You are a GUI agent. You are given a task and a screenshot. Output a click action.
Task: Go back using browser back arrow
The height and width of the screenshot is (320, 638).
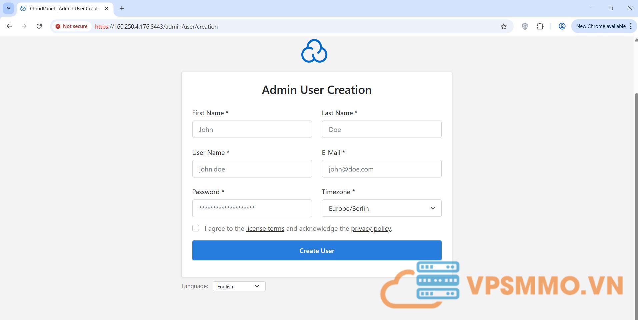click(9, 26)
